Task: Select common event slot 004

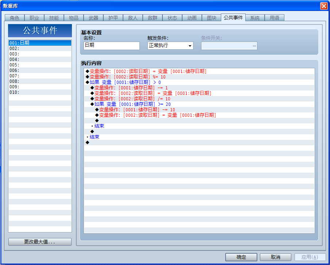Action: tap(40, 59)
